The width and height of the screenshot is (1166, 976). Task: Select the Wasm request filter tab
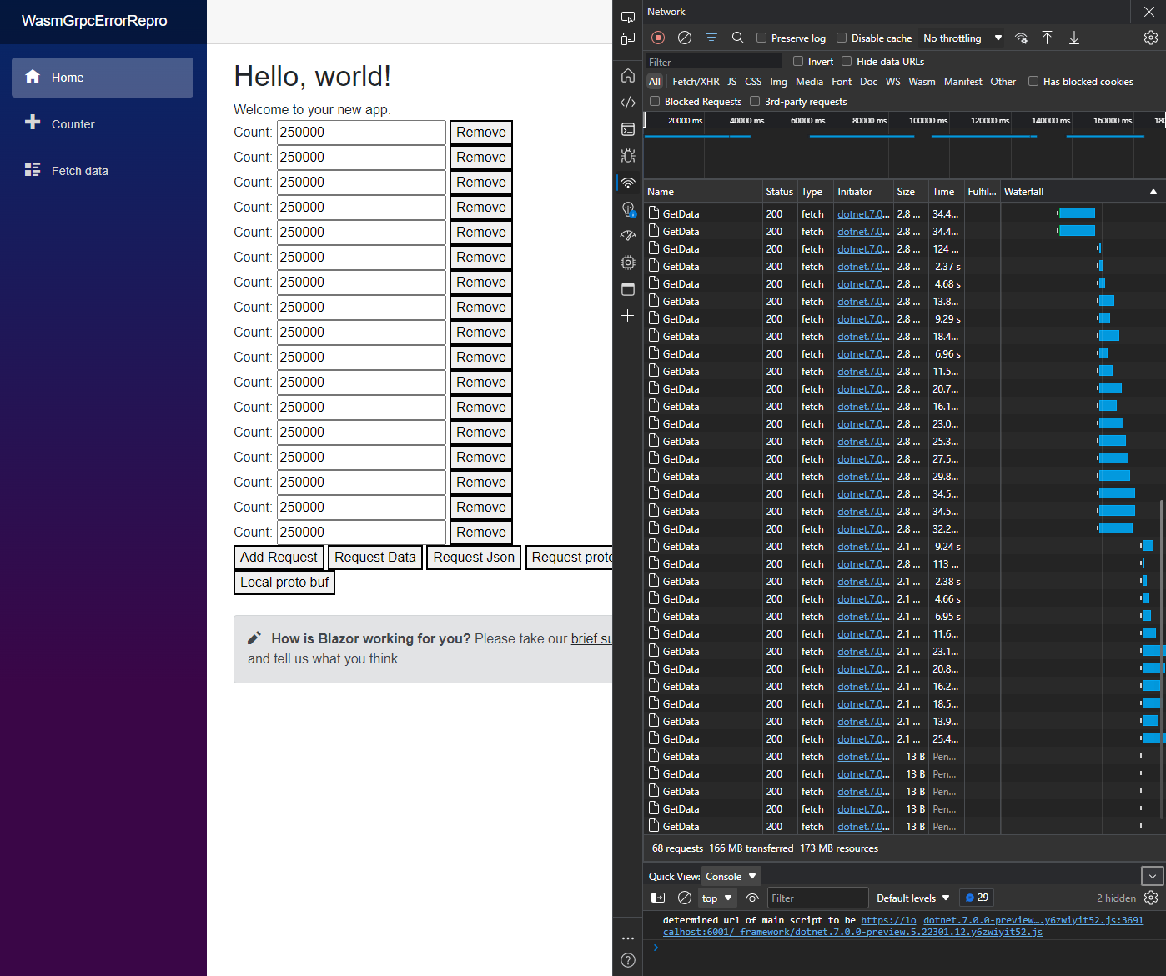922,81
